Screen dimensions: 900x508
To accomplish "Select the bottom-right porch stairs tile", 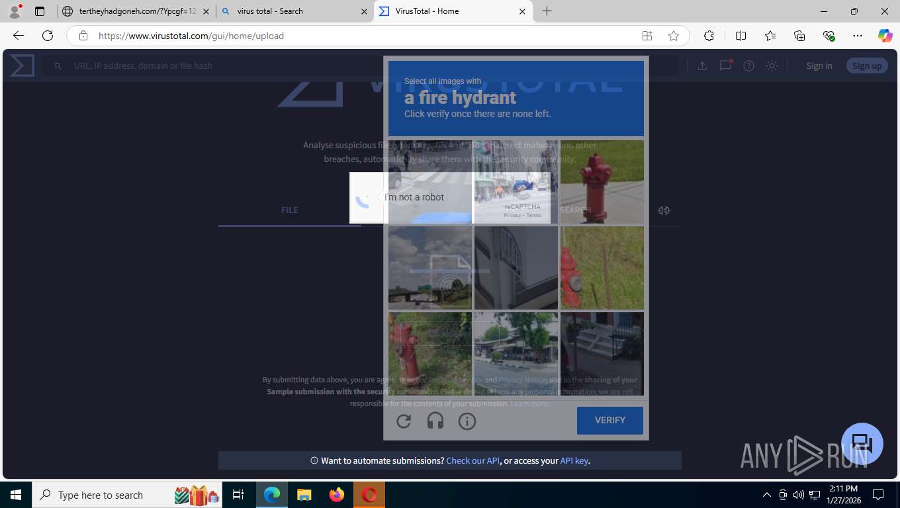I will [x=602, y=354].
